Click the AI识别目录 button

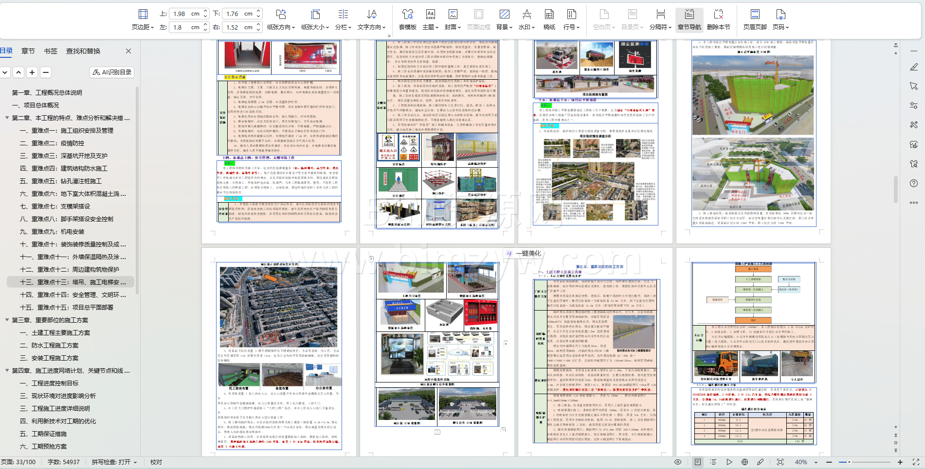click(x=112, y=72)
